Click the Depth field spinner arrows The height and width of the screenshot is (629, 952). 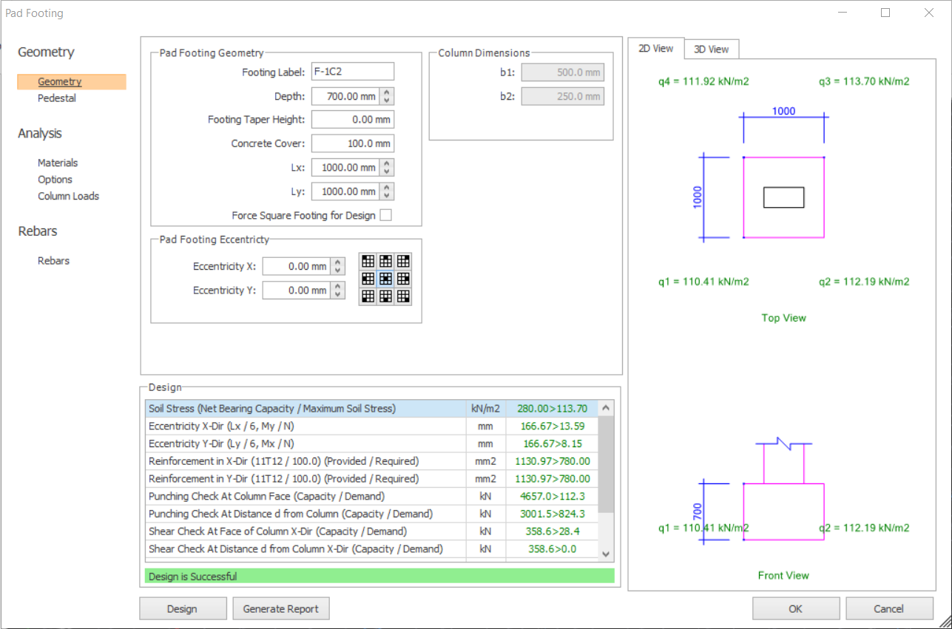(x=388, y=96)
